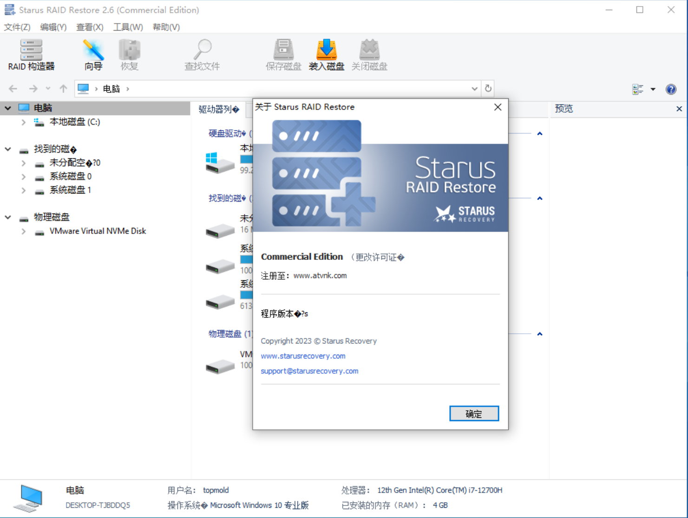Open navigation history dropdown arrow
688x518 pixels.
pyautogui.click(x=48, y=89)
